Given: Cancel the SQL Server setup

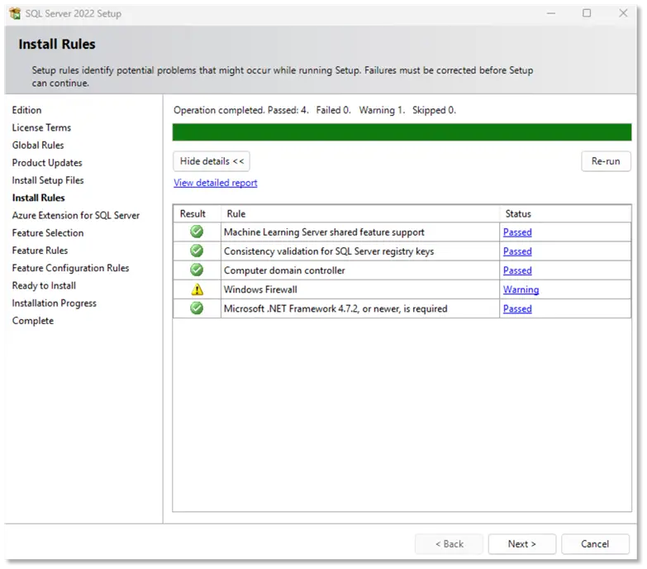Looking at the screenshot, I should tap(595, 544).
